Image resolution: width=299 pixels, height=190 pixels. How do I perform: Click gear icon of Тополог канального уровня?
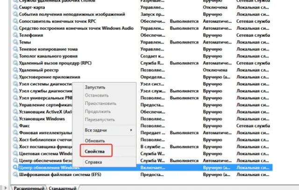[x=15, y=56]
